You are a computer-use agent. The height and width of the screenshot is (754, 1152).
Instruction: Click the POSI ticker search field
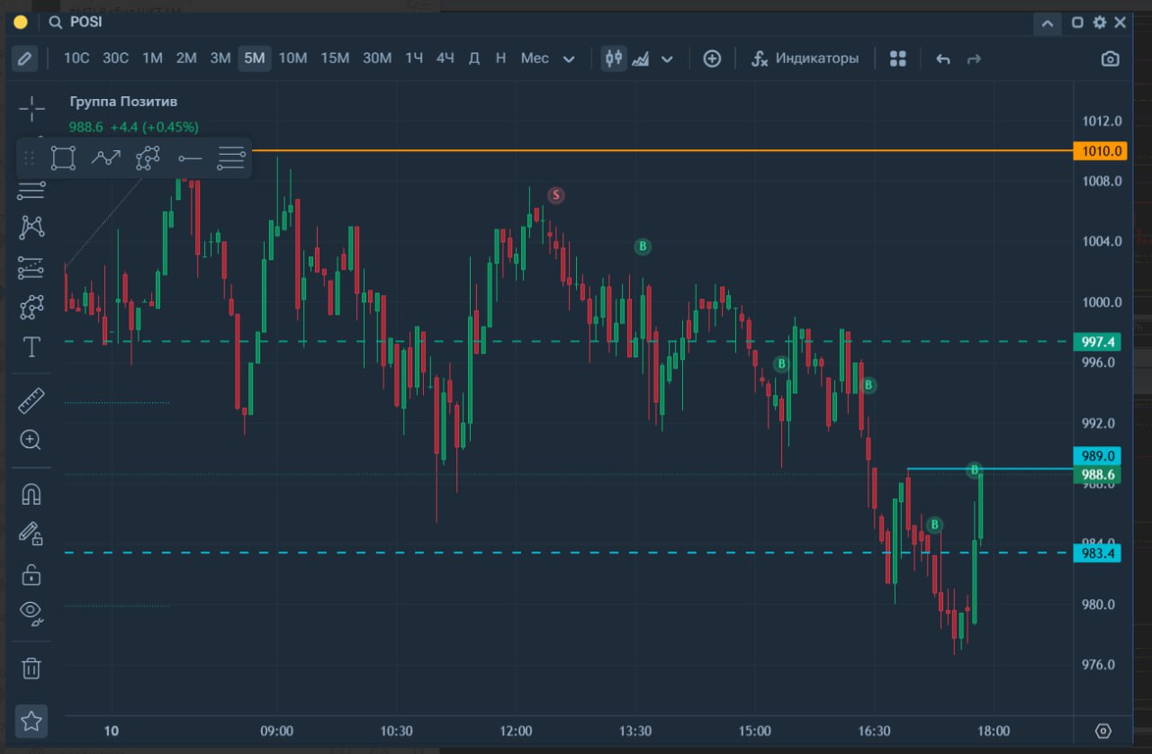86,22
